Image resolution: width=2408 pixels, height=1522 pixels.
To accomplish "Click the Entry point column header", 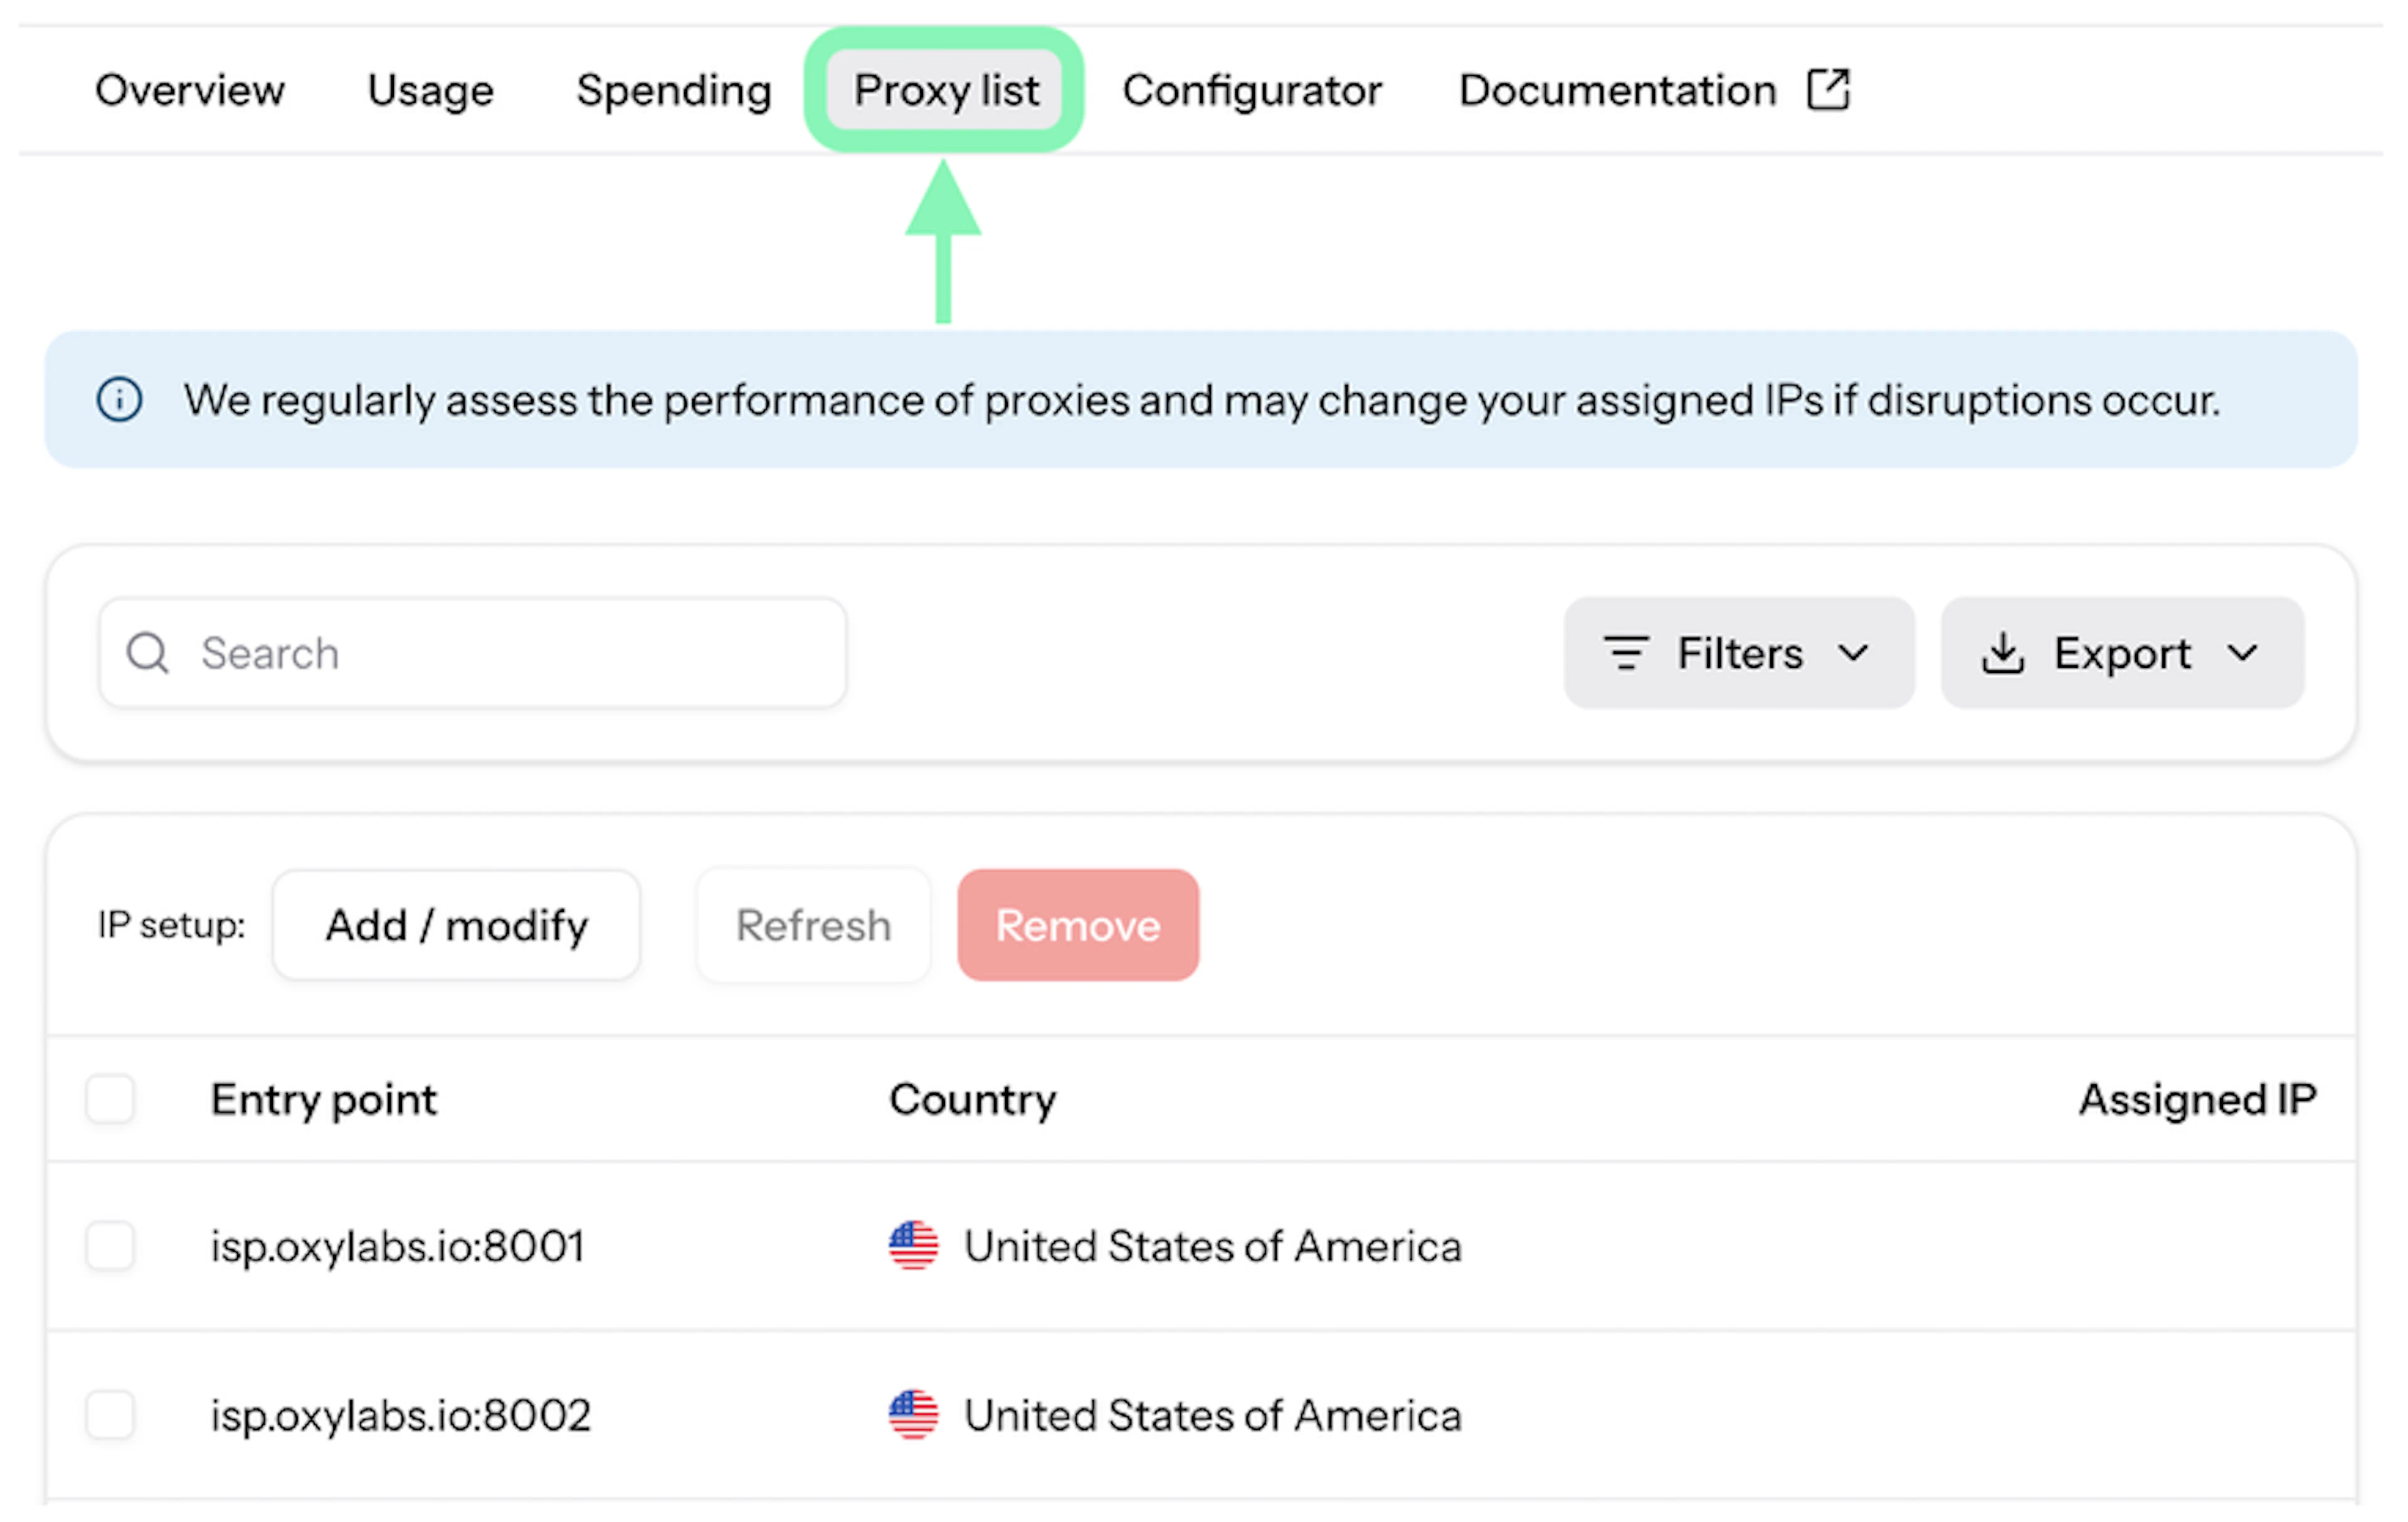I will pos(324,1100).
